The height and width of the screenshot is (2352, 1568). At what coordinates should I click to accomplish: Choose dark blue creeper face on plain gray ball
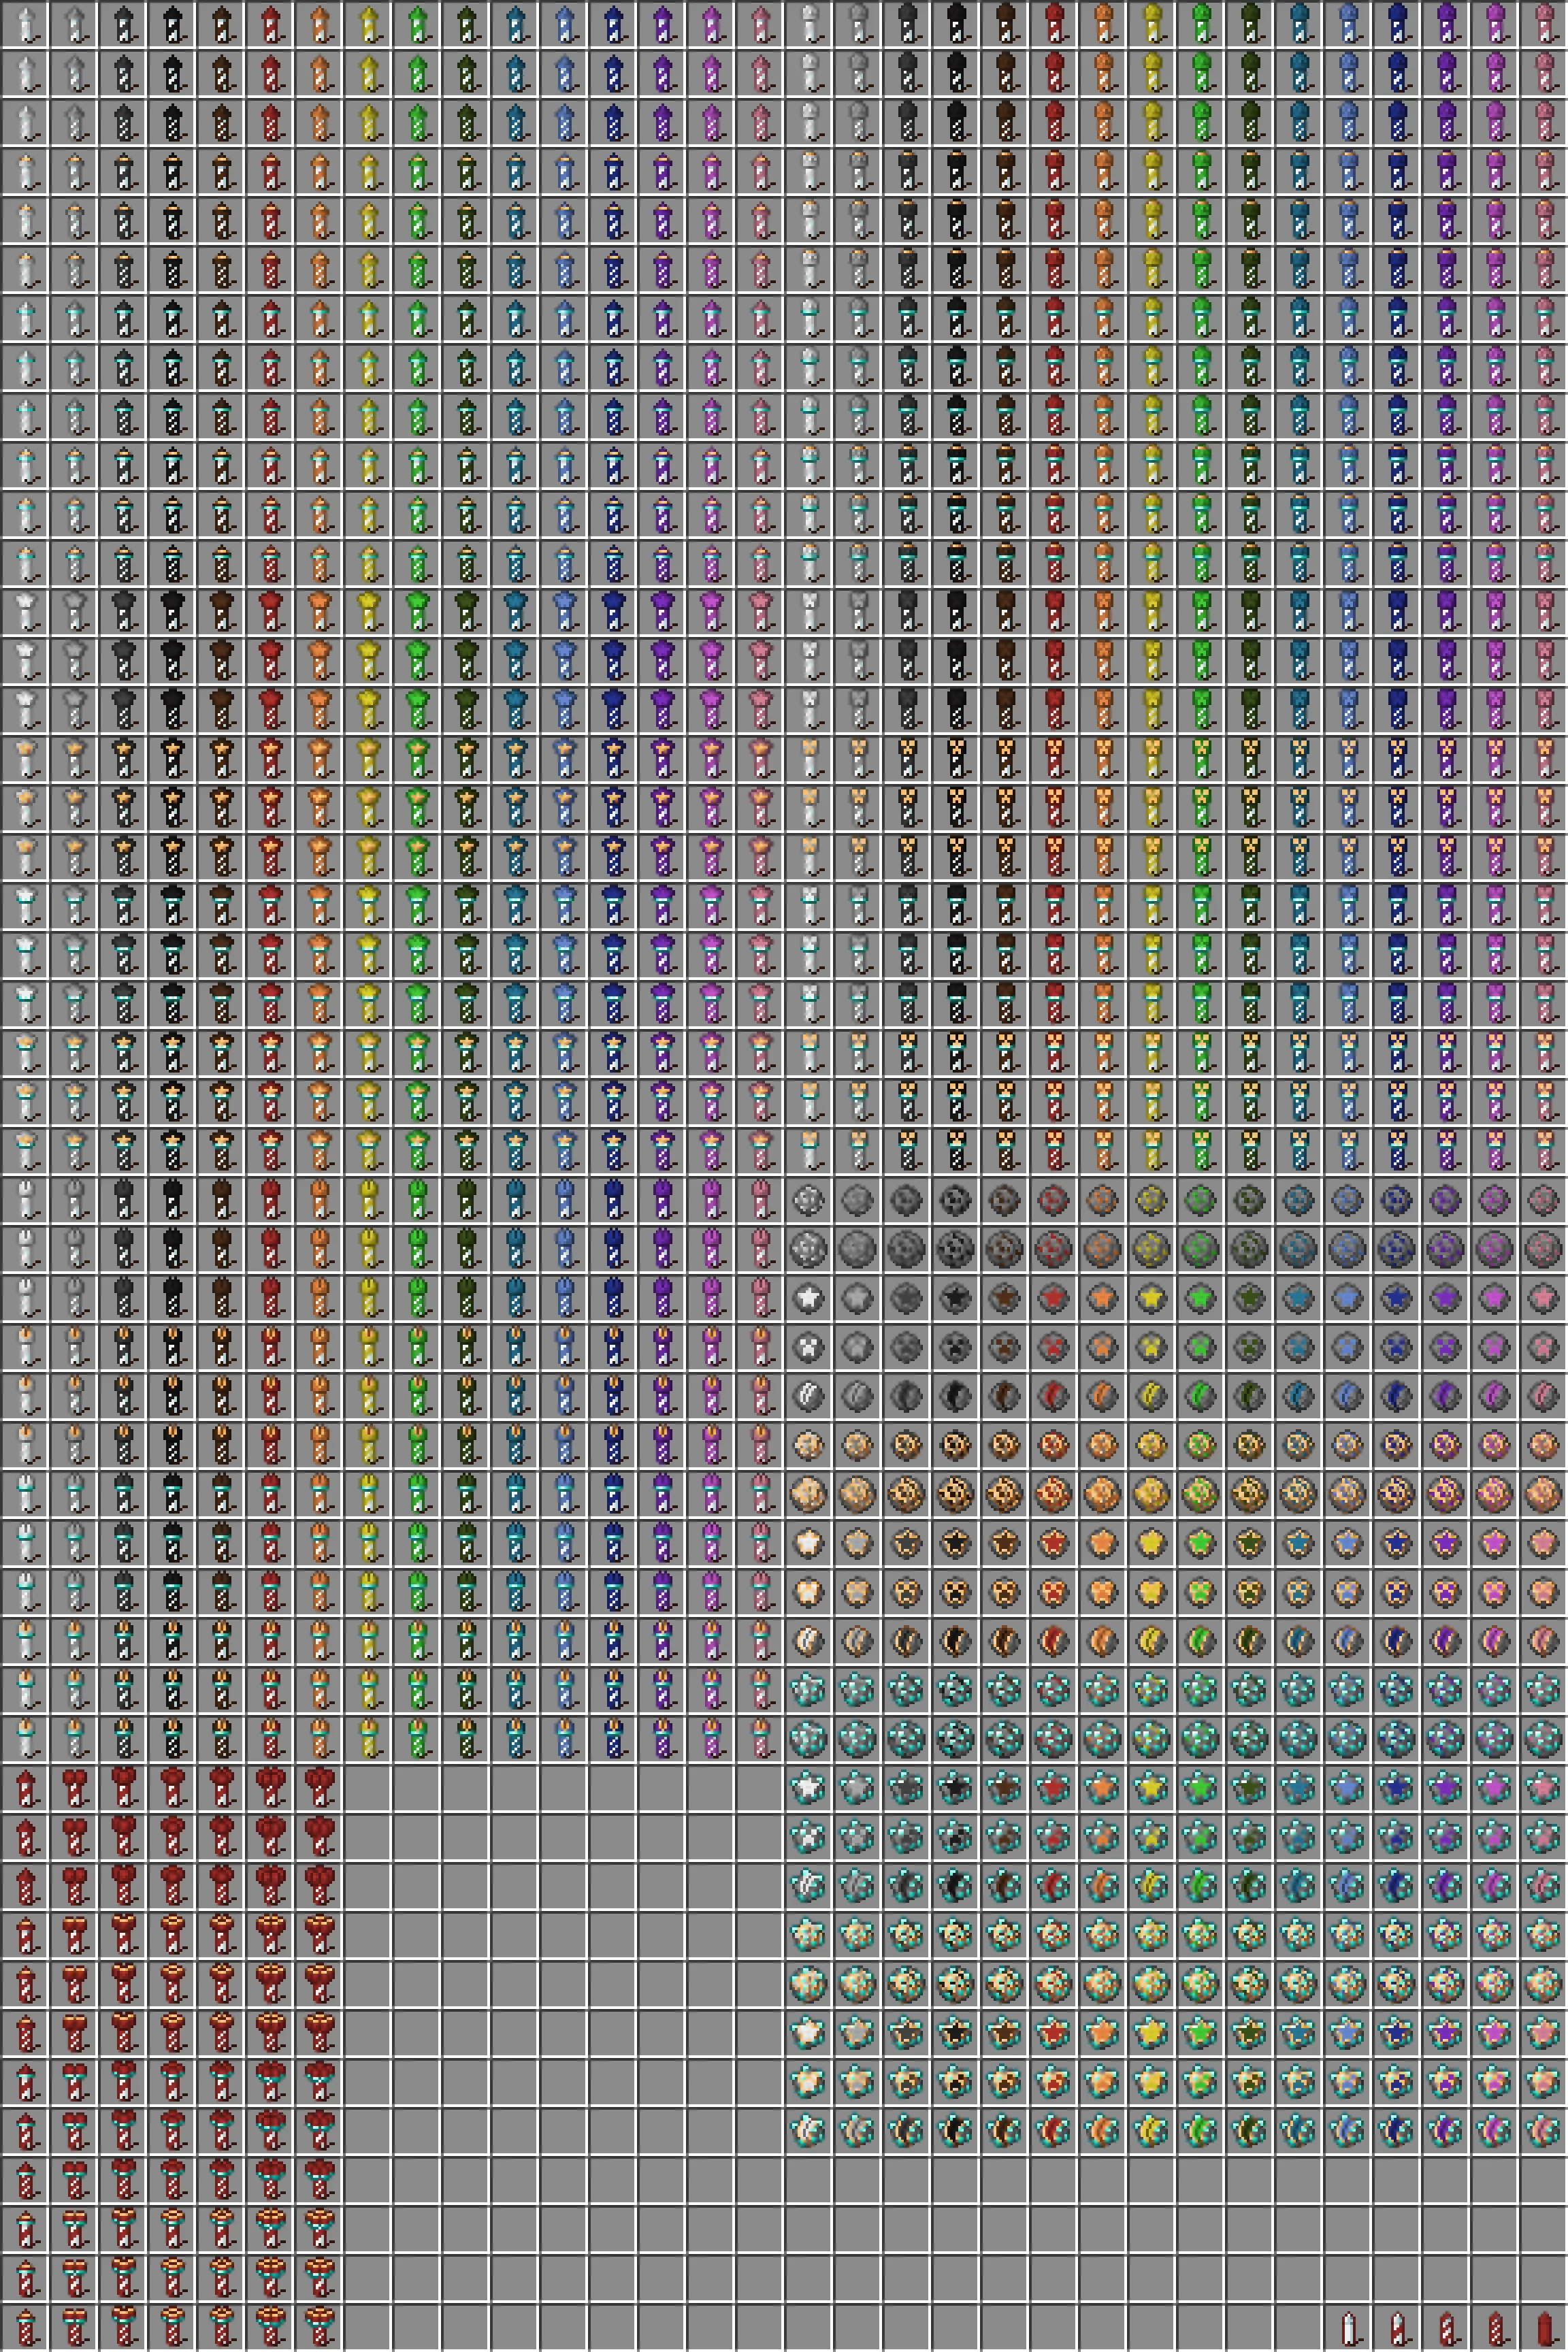(1396, 1347)
